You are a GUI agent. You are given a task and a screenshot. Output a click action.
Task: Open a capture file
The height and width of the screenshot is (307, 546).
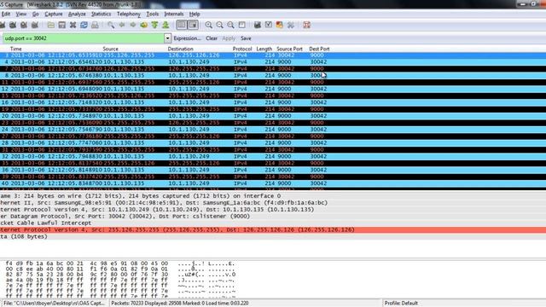(x=51, y=25)
